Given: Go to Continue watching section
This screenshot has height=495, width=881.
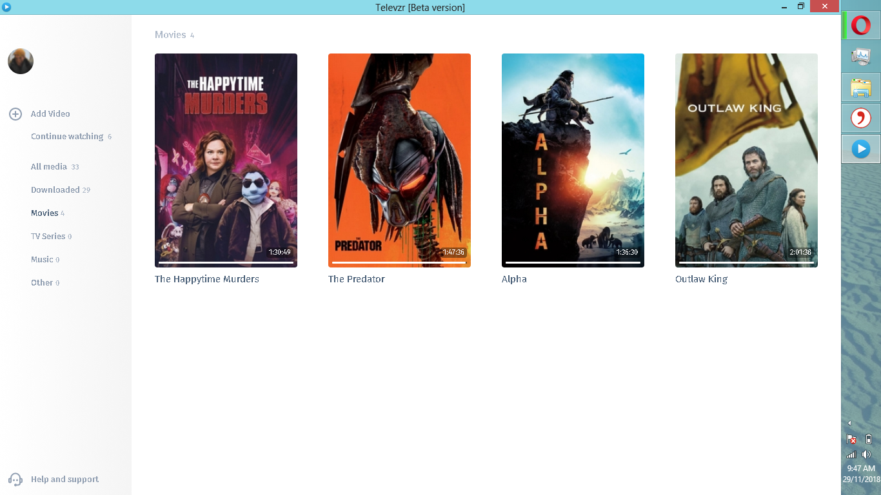Looking at the screenshot, I should click(67, 137).
